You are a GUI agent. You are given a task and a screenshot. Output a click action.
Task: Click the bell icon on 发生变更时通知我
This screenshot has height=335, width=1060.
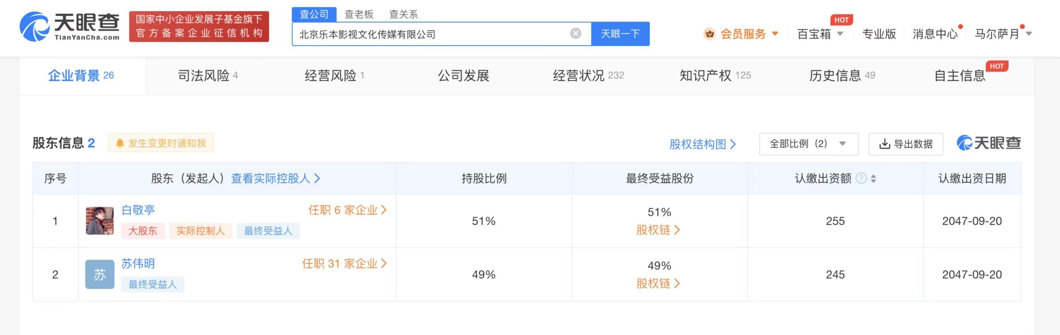point(120,142)
